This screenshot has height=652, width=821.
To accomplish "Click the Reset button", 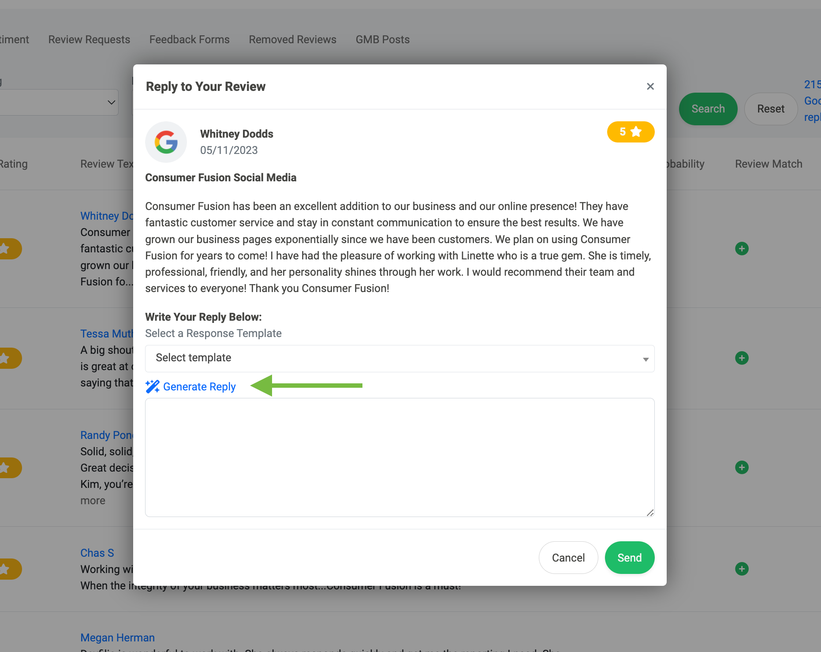I will (770, 109).
